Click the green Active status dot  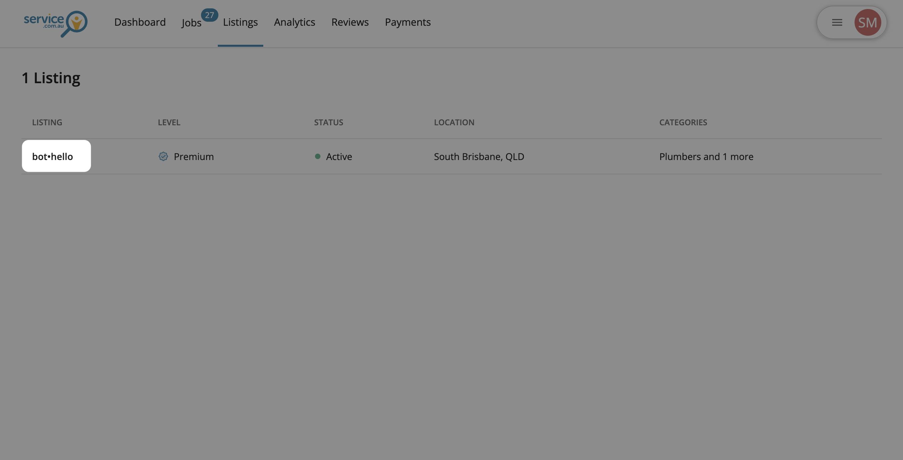coord(318,156)
